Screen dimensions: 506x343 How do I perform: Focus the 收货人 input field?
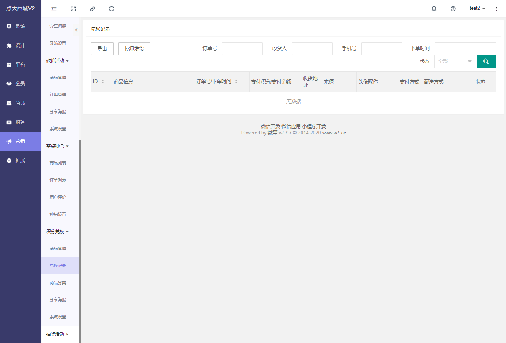click(x=312, y=49)
